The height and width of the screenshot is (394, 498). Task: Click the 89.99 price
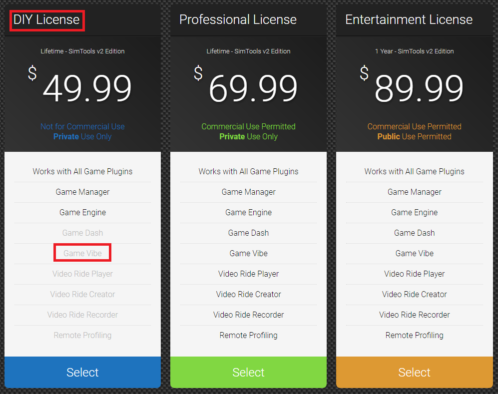pos(419,88)
